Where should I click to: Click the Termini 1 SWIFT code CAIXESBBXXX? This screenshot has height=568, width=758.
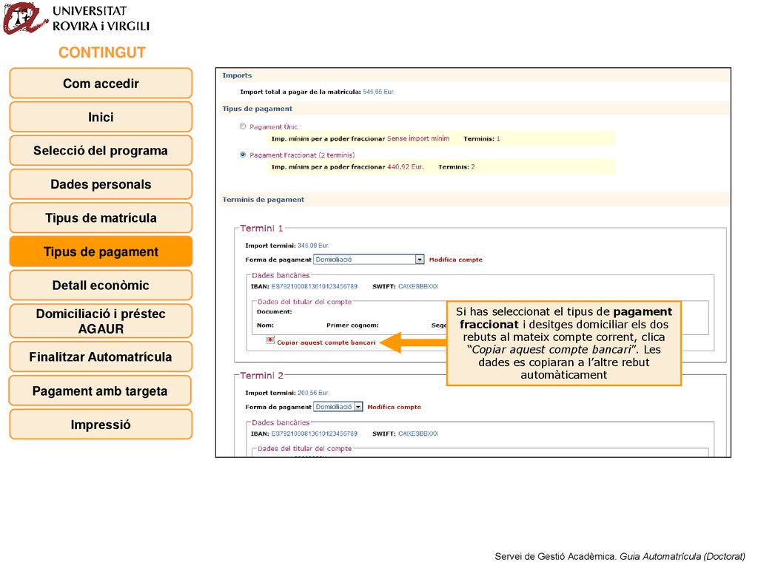point(418,286)
